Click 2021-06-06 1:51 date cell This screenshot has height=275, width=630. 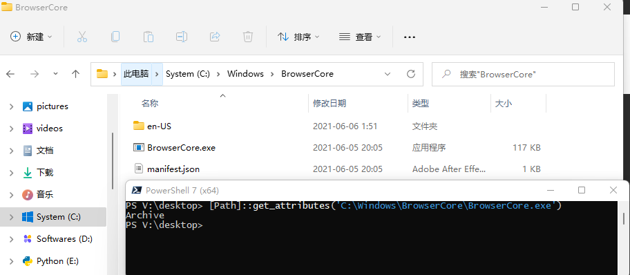pyautogui.click(x=345, y=126)
